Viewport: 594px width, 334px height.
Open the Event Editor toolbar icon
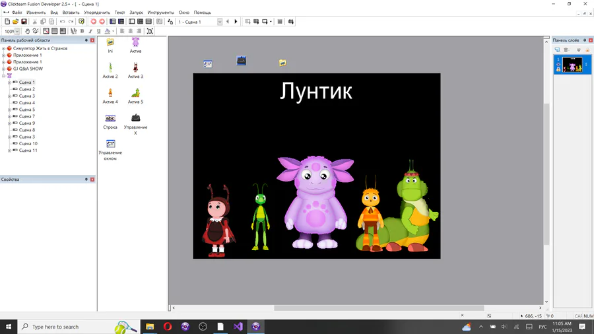140,22
